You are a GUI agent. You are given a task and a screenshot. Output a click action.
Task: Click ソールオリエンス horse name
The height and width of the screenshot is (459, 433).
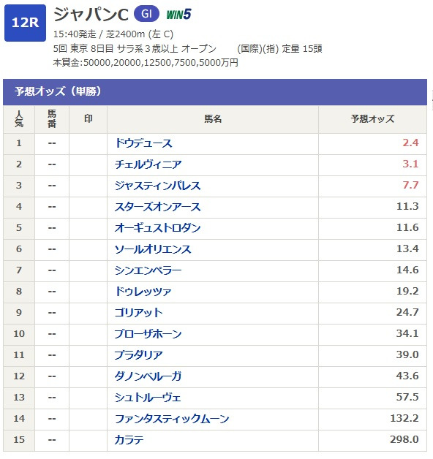click(153, 249)
